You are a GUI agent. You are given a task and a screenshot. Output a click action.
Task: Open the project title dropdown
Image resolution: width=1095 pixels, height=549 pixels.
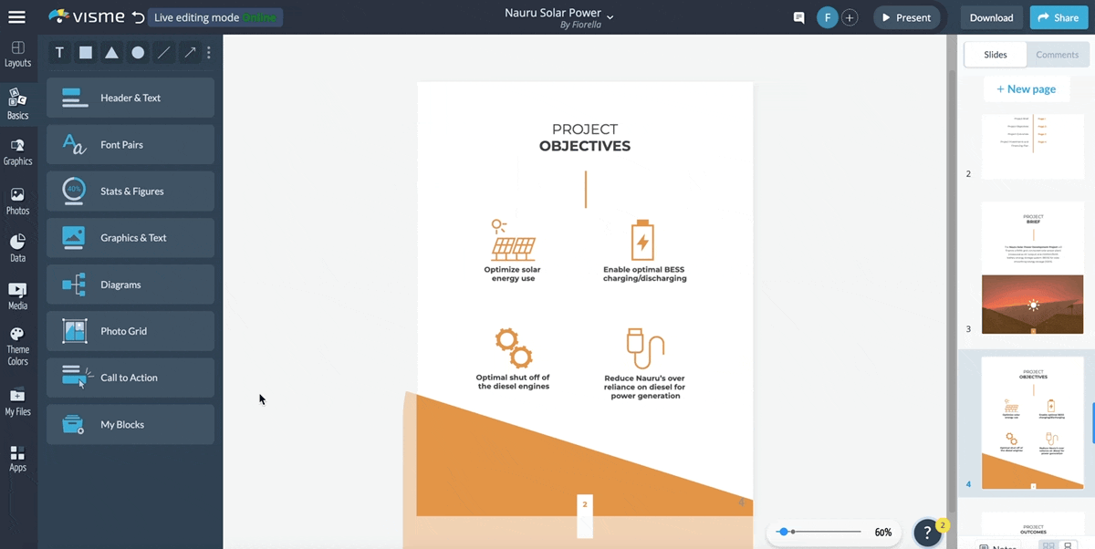609,18
